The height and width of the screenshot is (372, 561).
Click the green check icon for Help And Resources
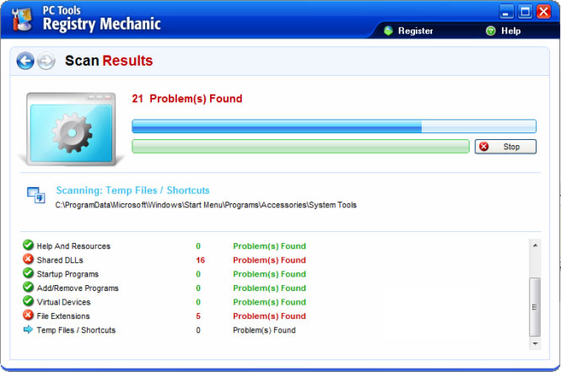(28, 245)
